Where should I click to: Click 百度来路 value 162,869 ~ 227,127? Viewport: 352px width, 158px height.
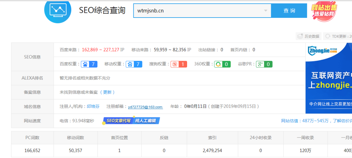tap(100, 50)
